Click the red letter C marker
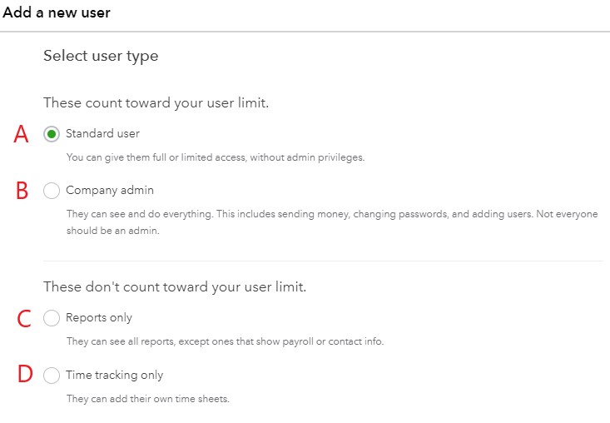Image resolution: width=610 pixels, height=423 pixels. coord(24,318)
